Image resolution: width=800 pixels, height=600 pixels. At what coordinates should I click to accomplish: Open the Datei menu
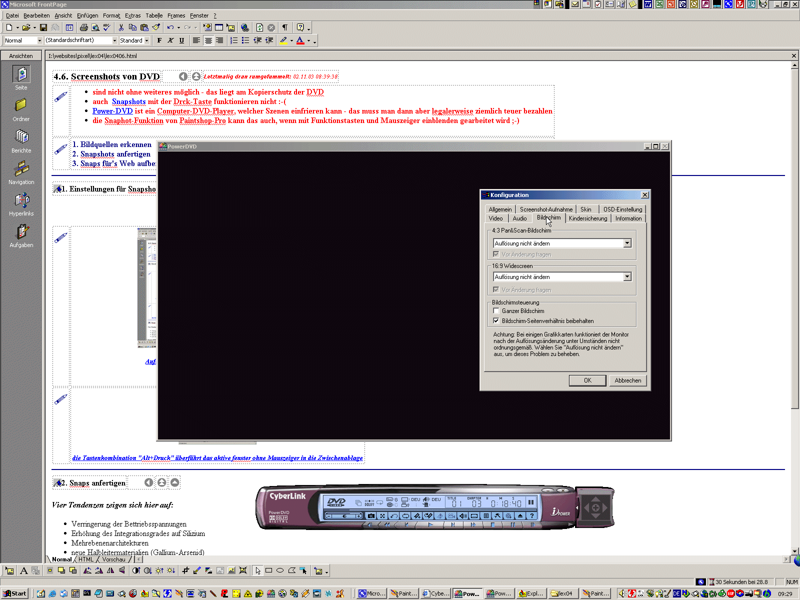(12, 15)
